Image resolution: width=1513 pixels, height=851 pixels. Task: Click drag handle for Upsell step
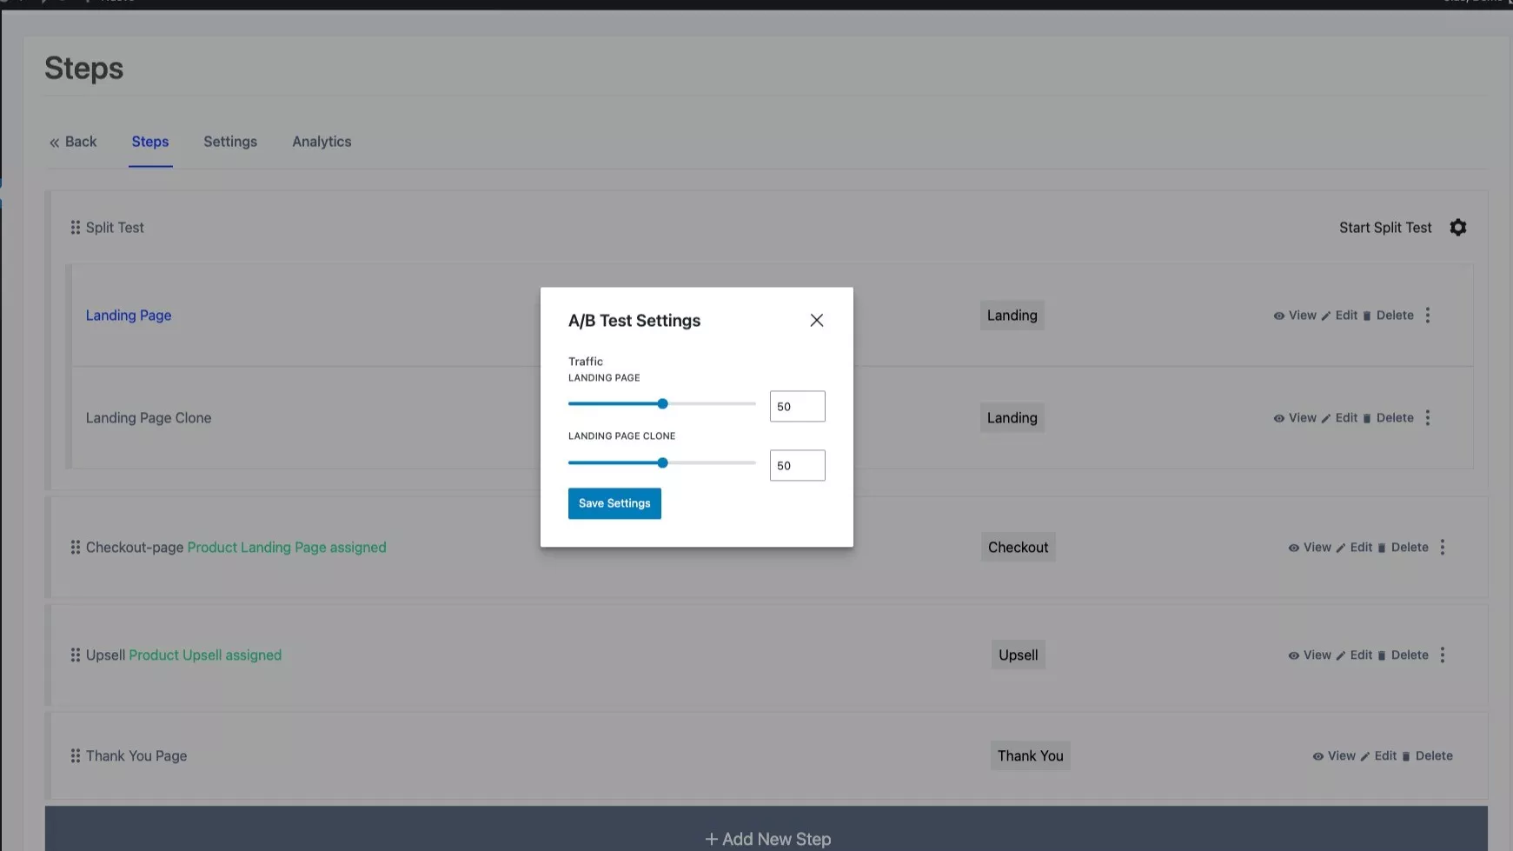click(76, 655)
